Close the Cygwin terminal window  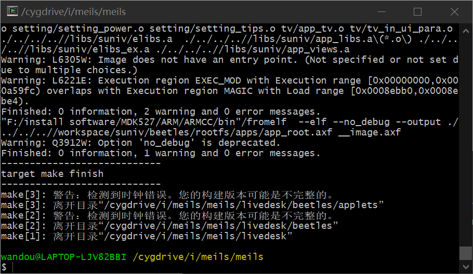(454, 12)
